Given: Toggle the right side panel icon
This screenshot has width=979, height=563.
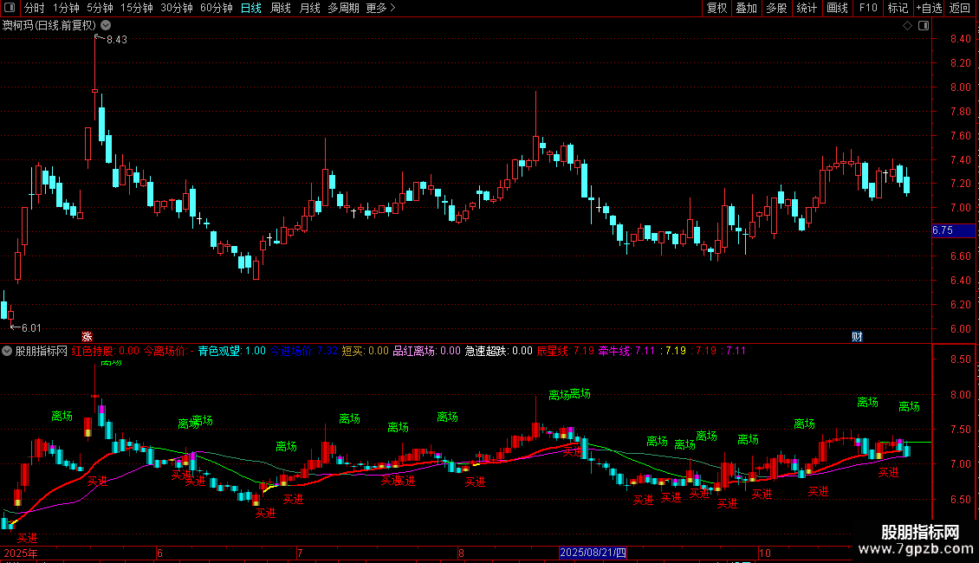Looking at the screenshot, I should (924, 26).
